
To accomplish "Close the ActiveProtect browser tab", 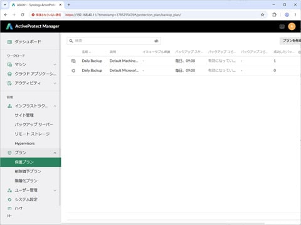I will click(60, 4).
